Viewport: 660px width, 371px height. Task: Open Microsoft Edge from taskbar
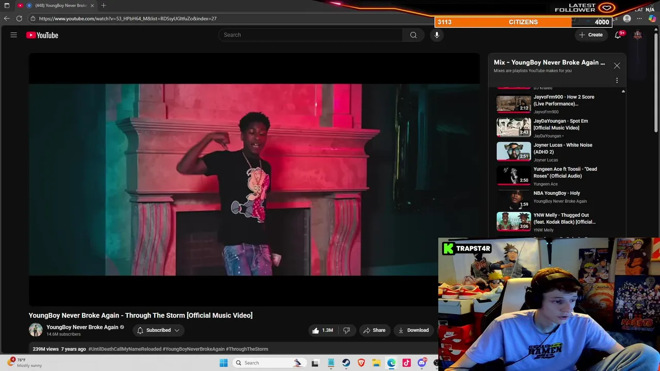391,363
